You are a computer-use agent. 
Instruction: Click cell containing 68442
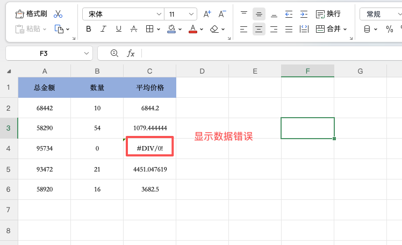click(x=45, y=108)
